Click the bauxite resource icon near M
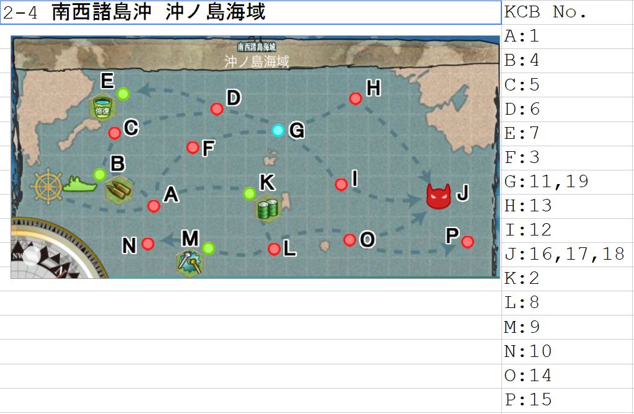Image resolution: width=634 pixels, height=414 pixels. click(190, 262)
